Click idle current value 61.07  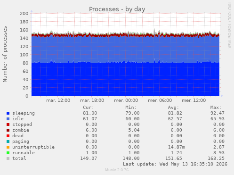[x=90, y=119]
